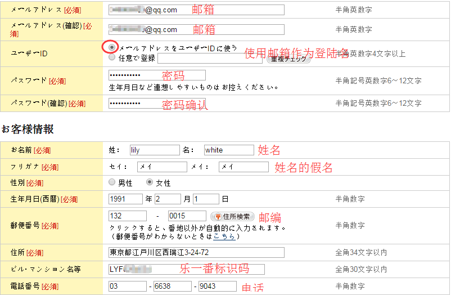Image resolution: width=451 pixels, height=295 pixels.
Task: Click the 名 field containing white
Action: [x=229, y=150]
